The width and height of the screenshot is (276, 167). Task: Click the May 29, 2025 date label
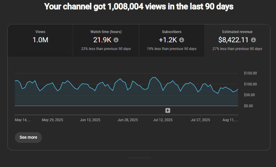pos(53,120)
